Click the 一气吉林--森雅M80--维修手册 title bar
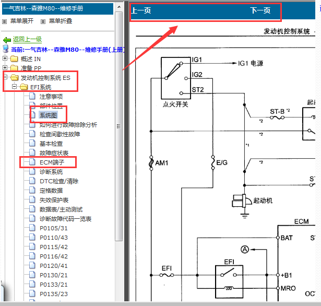 pyautogui.click(x=57, y=8)
